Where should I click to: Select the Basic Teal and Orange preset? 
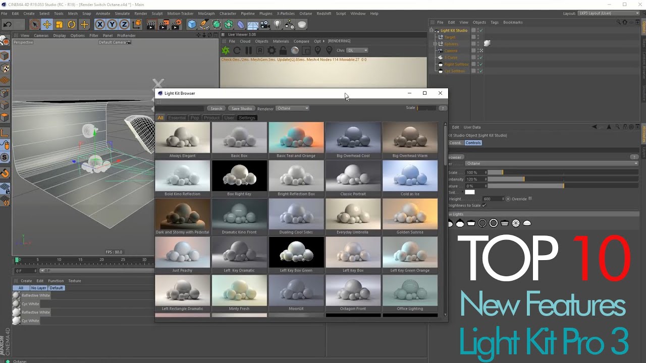[x=296, y=138]
